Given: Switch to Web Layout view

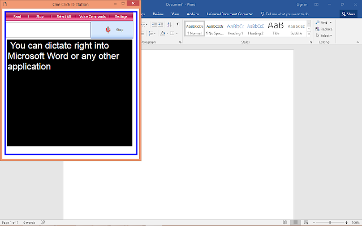Looking at the screenshot, I should tap(306, 223).
